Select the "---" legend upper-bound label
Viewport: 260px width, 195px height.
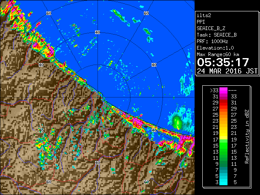pyautogui.click(x=232, y=91)
